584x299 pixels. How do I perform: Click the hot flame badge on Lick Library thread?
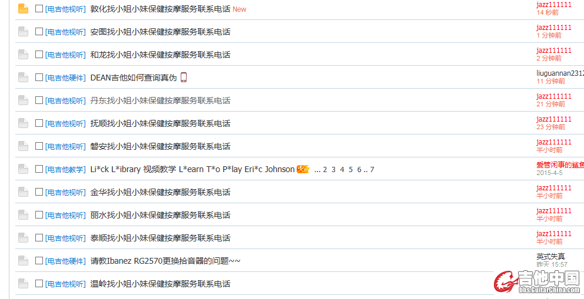click(x=303, y=169)
